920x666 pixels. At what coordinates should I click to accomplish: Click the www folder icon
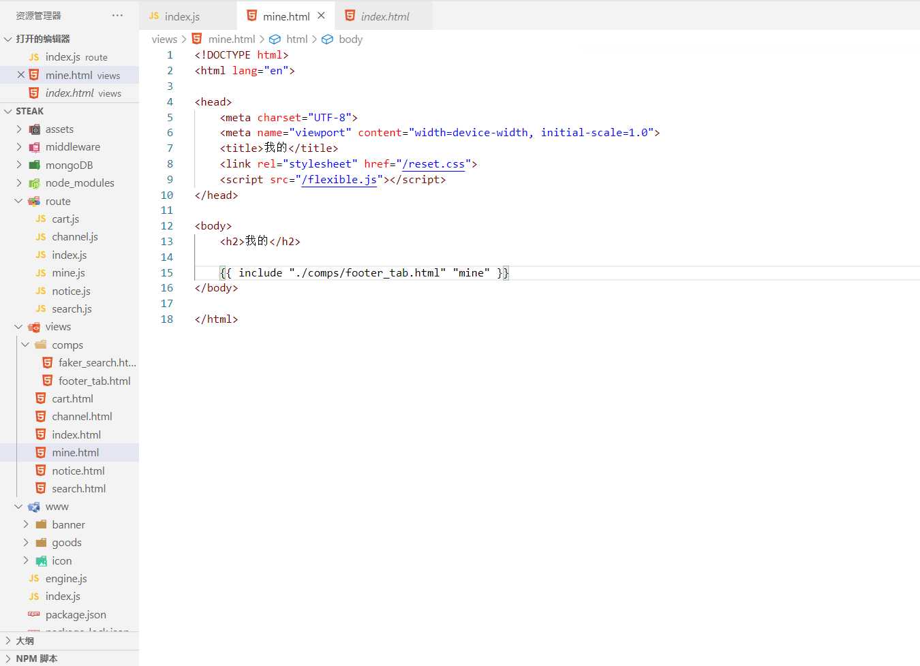pos(34,507)
